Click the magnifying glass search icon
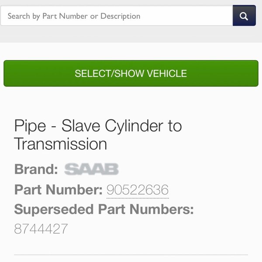262x262 pixels. click(244, 16)
